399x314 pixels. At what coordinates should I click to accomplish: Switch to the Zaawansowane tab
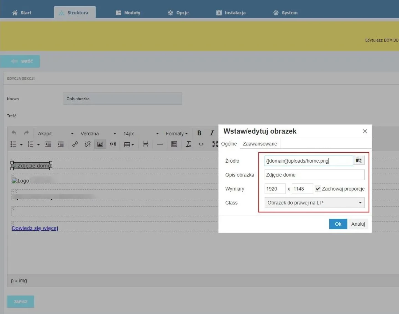(260, 144)
